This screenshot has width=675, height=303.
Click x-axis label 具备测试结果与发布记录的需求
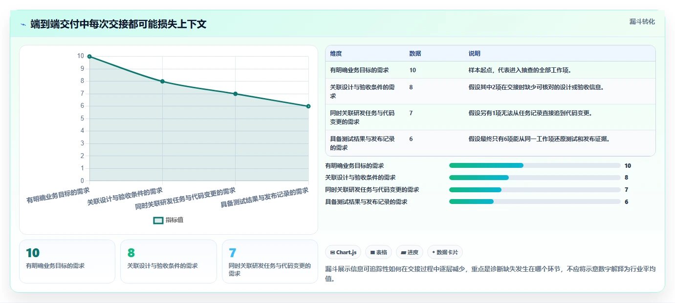coord(264,197)
